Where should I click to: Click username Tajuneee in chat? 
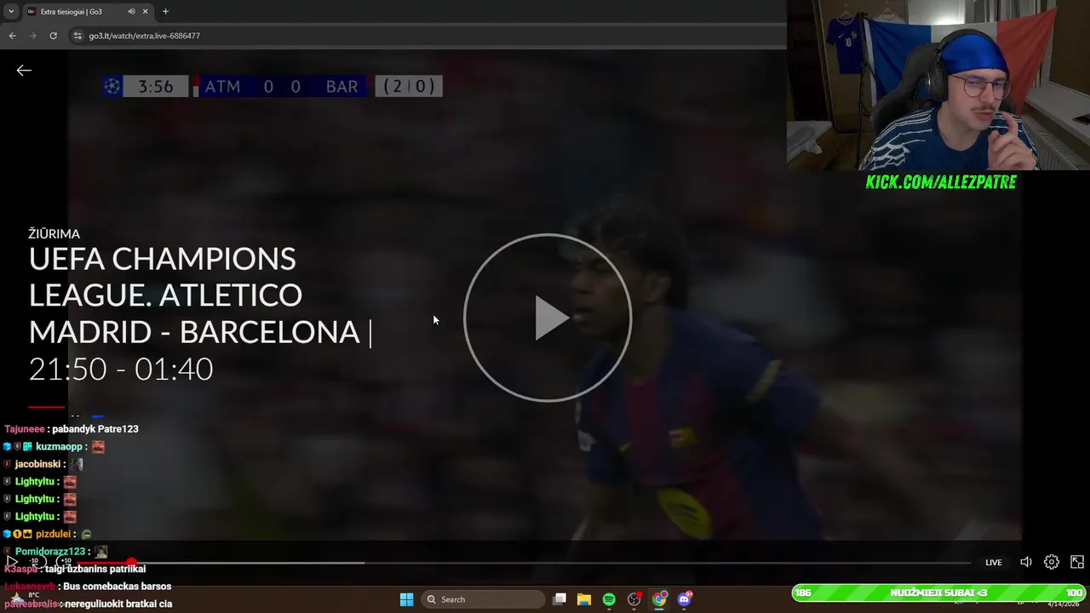tap(24, 429)
